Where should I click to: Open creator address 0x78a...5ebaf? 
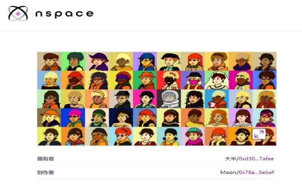click(256, 172)
